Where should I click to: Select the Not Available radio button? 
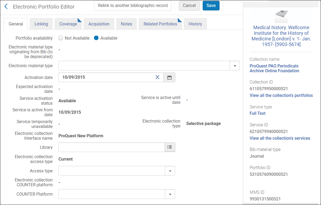(61, 38)
